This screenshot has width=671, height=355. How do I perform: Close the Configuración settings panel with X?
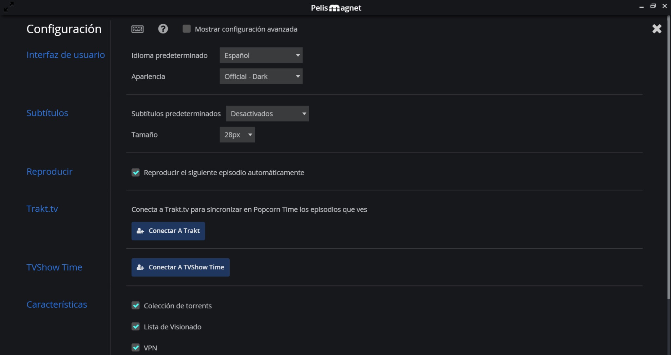click(657, 29)
